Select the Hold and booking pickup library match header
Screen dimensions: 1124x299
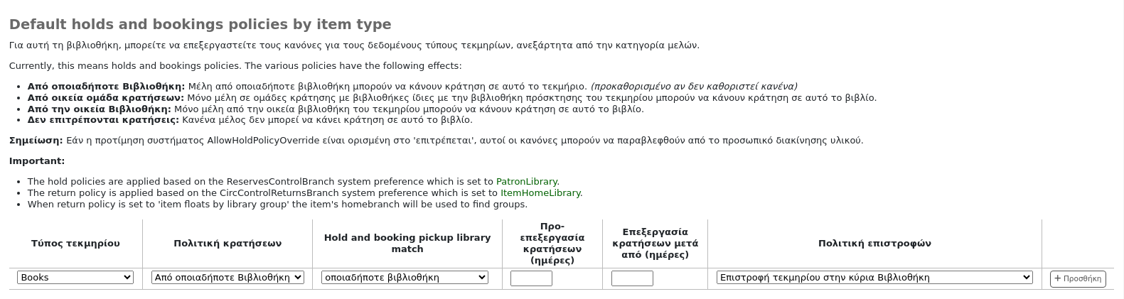[407, 244]
